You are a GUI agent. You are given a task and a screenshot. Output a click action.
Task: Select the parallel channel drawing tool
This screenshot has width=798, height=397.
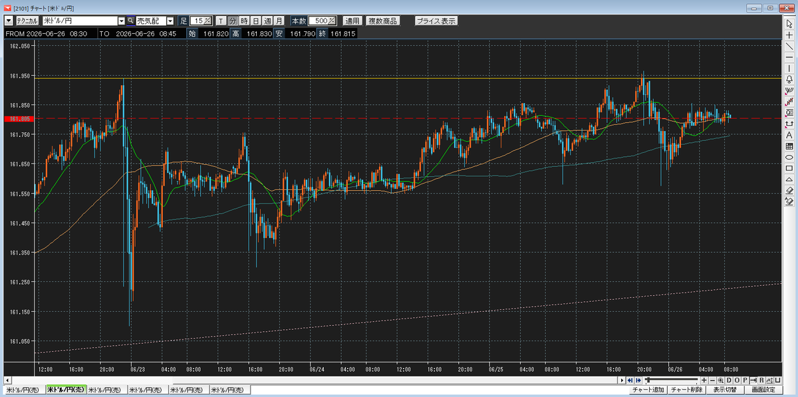pos(789,101)
